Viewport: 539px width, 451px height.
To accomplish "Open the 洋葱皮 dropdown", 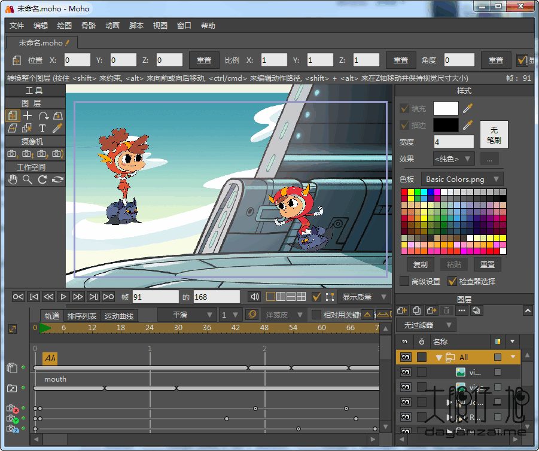I will click(284, 315).
